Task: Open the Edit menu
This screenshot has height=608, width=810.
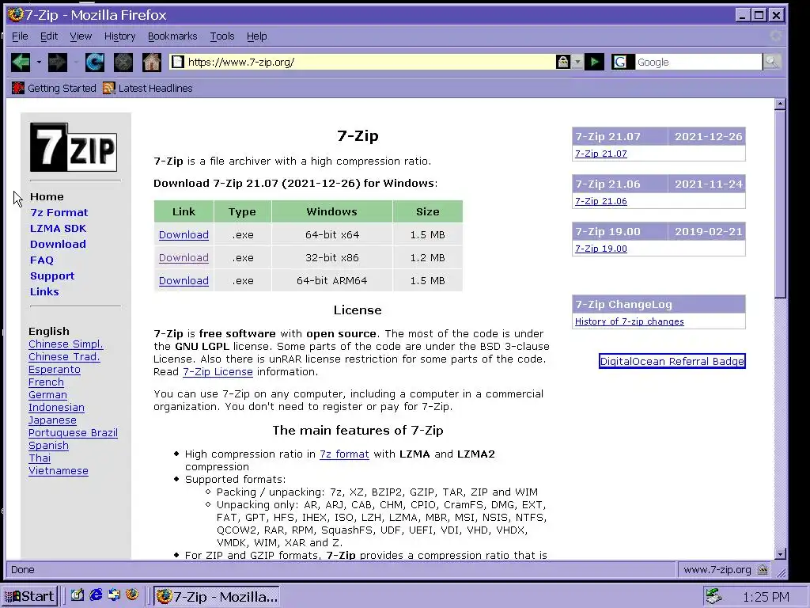Action: point(48,36)
